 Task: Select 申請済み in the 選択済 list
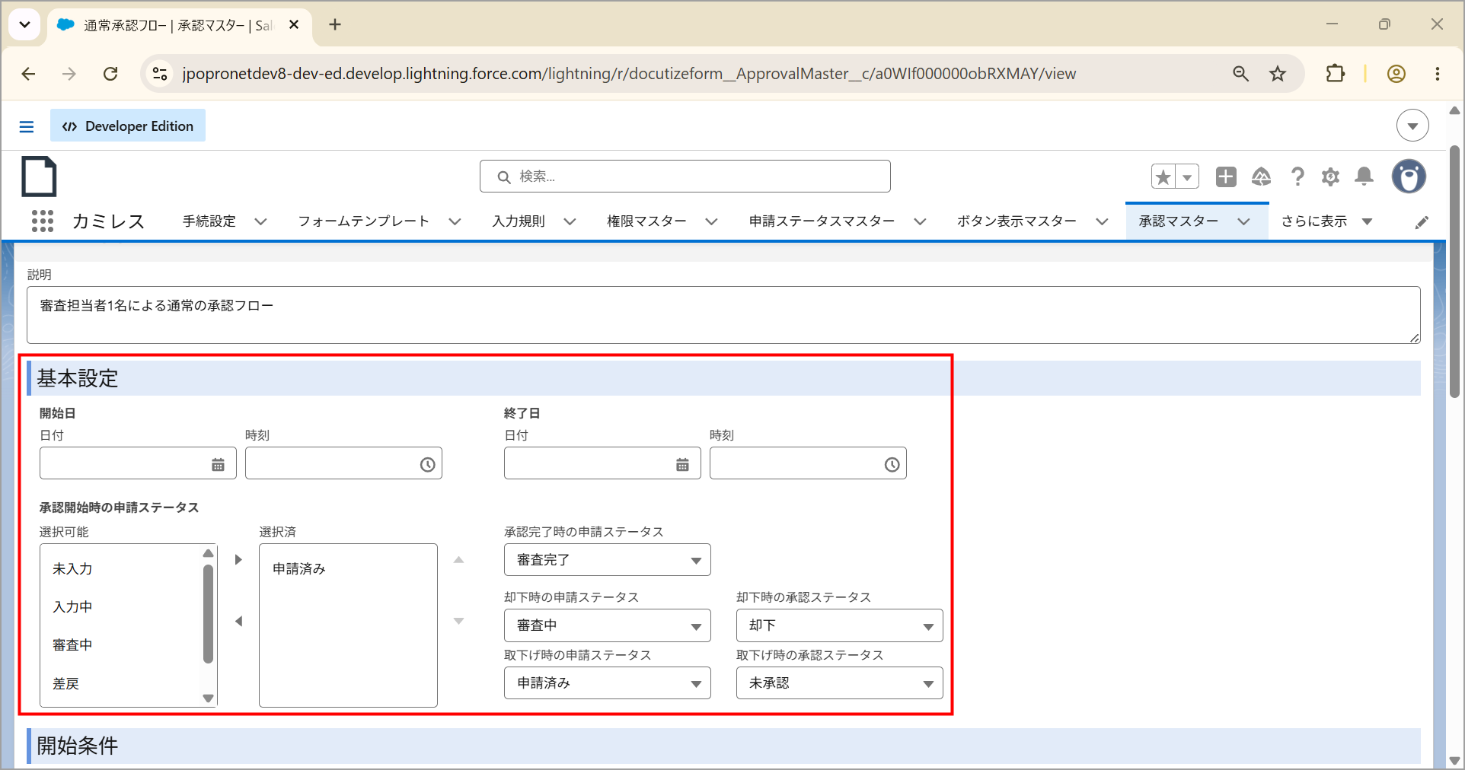click(x=299, y=568)
